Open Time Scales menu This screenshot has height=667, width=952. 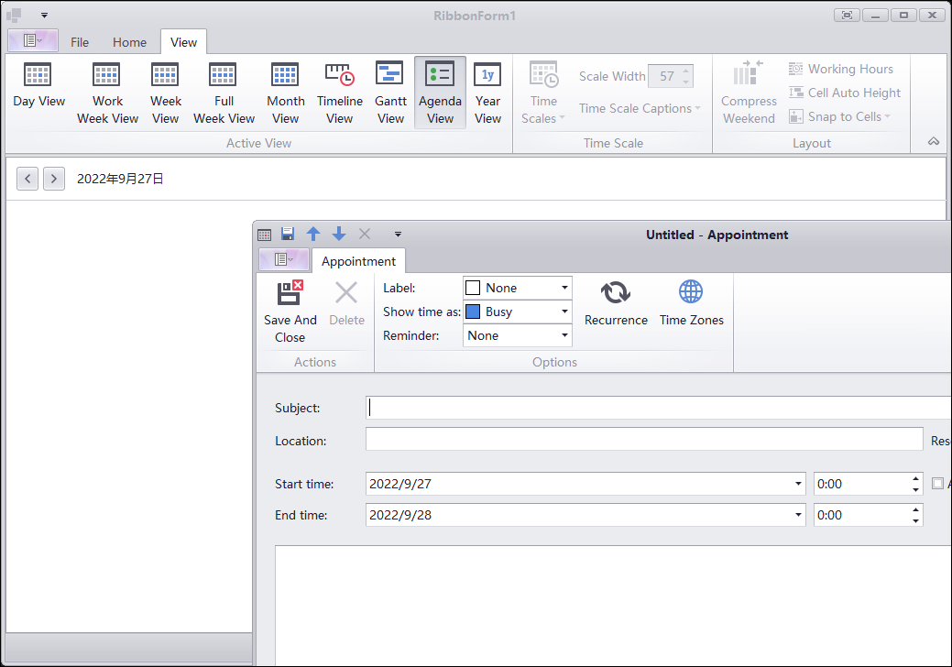click(x=542, y=92)
